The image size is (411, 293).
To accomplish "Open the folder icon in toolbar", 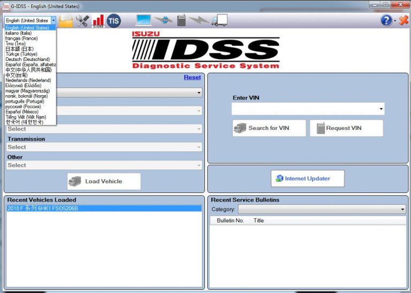I will [x=66, y=21].
